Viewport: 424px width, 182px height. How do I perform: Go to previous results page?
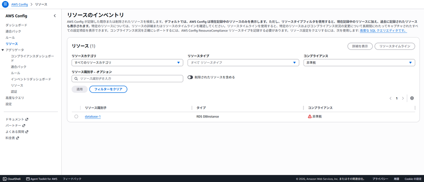390,98
